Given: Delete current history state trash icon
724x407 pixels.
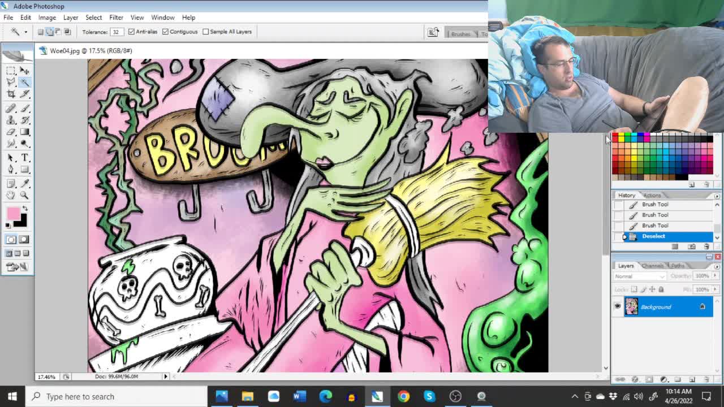Looking at the screenshot, I should [706, 247].
